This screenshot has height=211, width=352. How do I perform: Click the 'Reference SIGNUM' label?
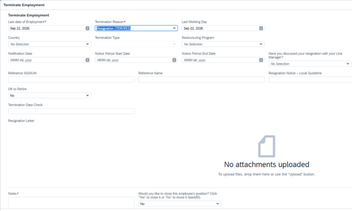coord(22,73)
